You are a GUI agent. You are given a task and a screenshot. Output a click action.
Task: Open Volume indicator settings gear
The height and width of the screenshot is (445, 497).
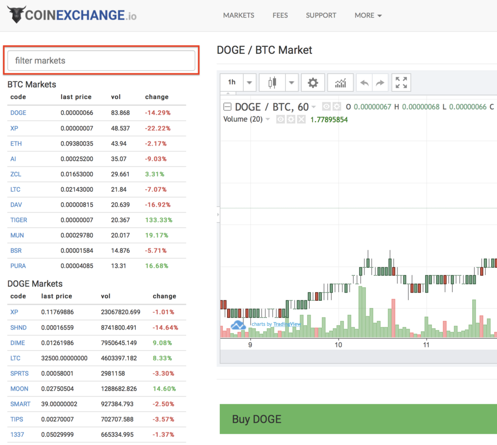click(291, 119)
